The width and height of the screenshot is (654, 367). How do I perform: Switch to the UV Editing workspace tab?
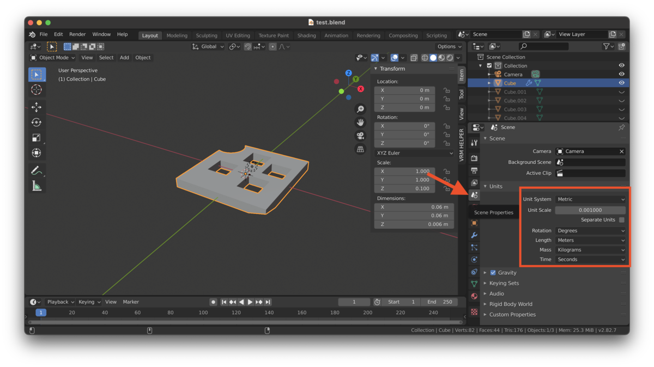[238, 35]
